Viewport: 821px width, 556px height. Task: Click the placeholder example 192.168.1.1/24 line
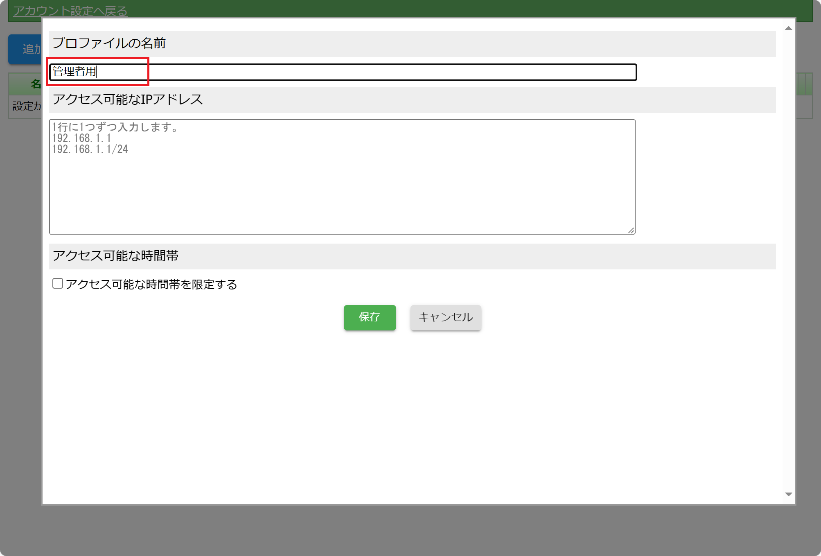tap(91, 149)
